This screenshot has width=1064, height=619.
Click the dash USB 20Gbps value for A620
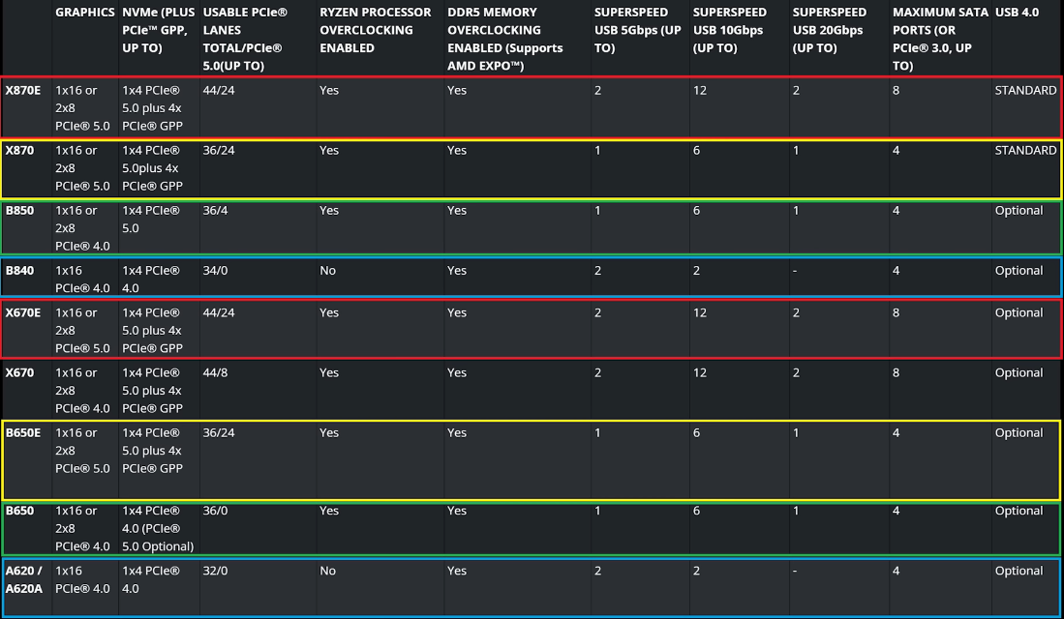tap(795, 572)
